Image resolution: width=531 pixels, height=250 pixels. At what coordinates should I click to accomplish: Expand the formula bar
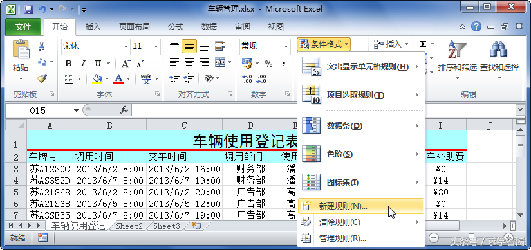[521, 110]
